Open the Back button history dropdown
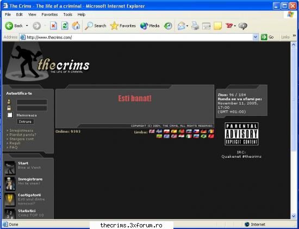Image resolution: width=299 pixels, height=229 pixels. coord(27,26)
